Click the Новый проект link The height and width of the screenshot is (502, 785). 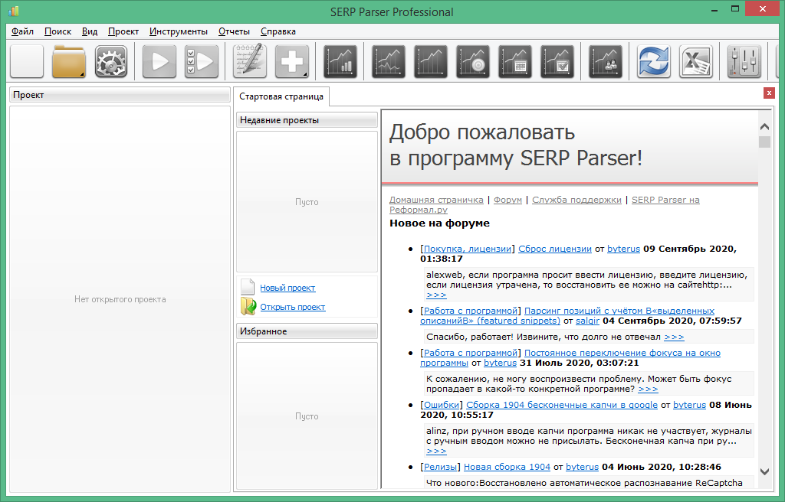[287, 288]
